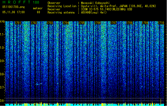
Task: Click the 1701 time marker
Action: [18, 23]
